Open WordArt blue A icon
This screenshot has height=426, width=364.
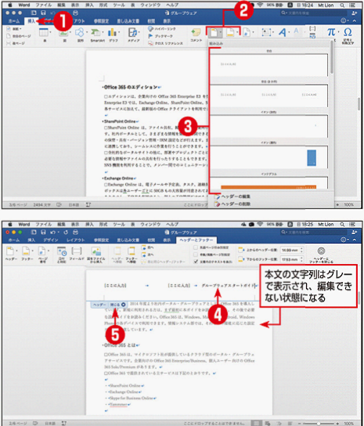pos(282,33)
